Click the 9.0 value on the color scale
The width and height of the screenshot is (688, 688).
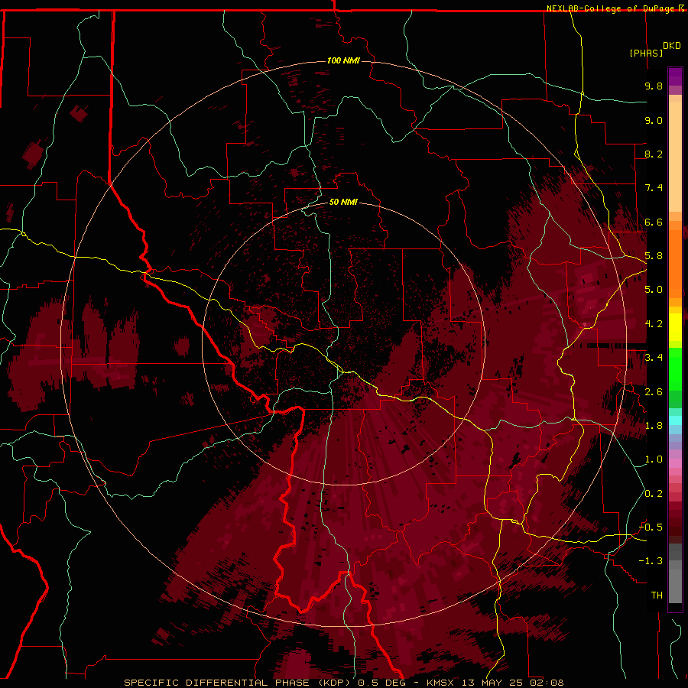point(654,120)
